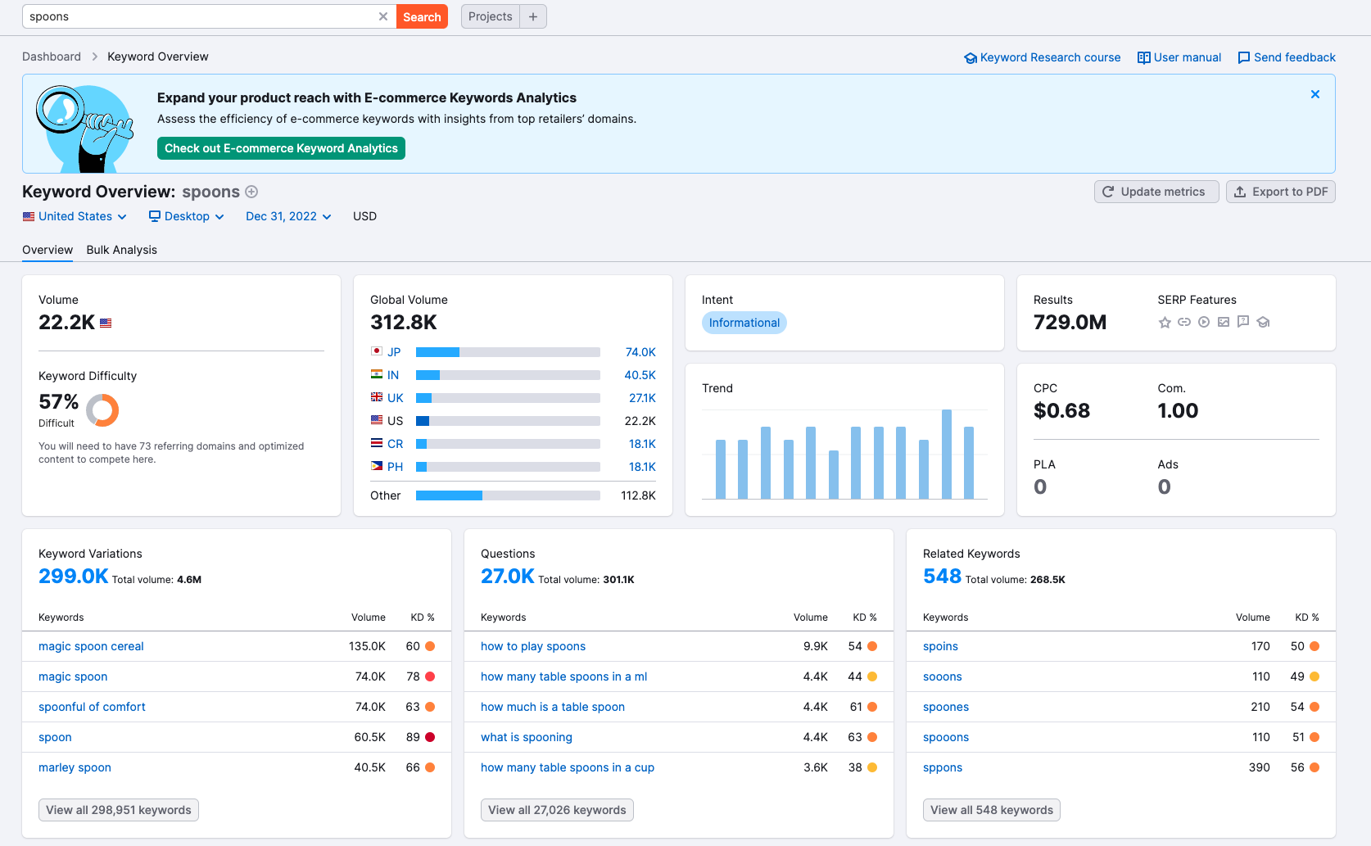The height and width of the screenshot is (846, 1371).
Task: Switch to the Bulk Analysis tab
Action: pos(121,250)
